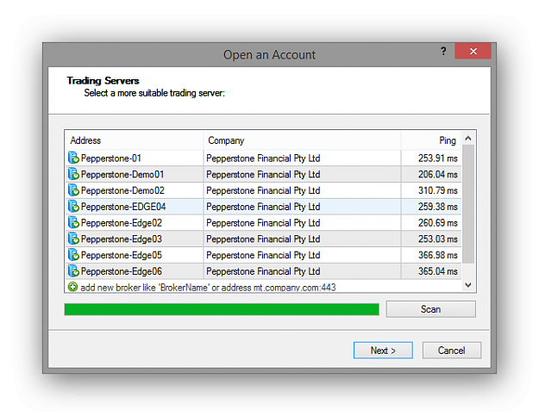
Task: Select the Pepperstone-Demo02 server address
Action: (x=122, y=190)
